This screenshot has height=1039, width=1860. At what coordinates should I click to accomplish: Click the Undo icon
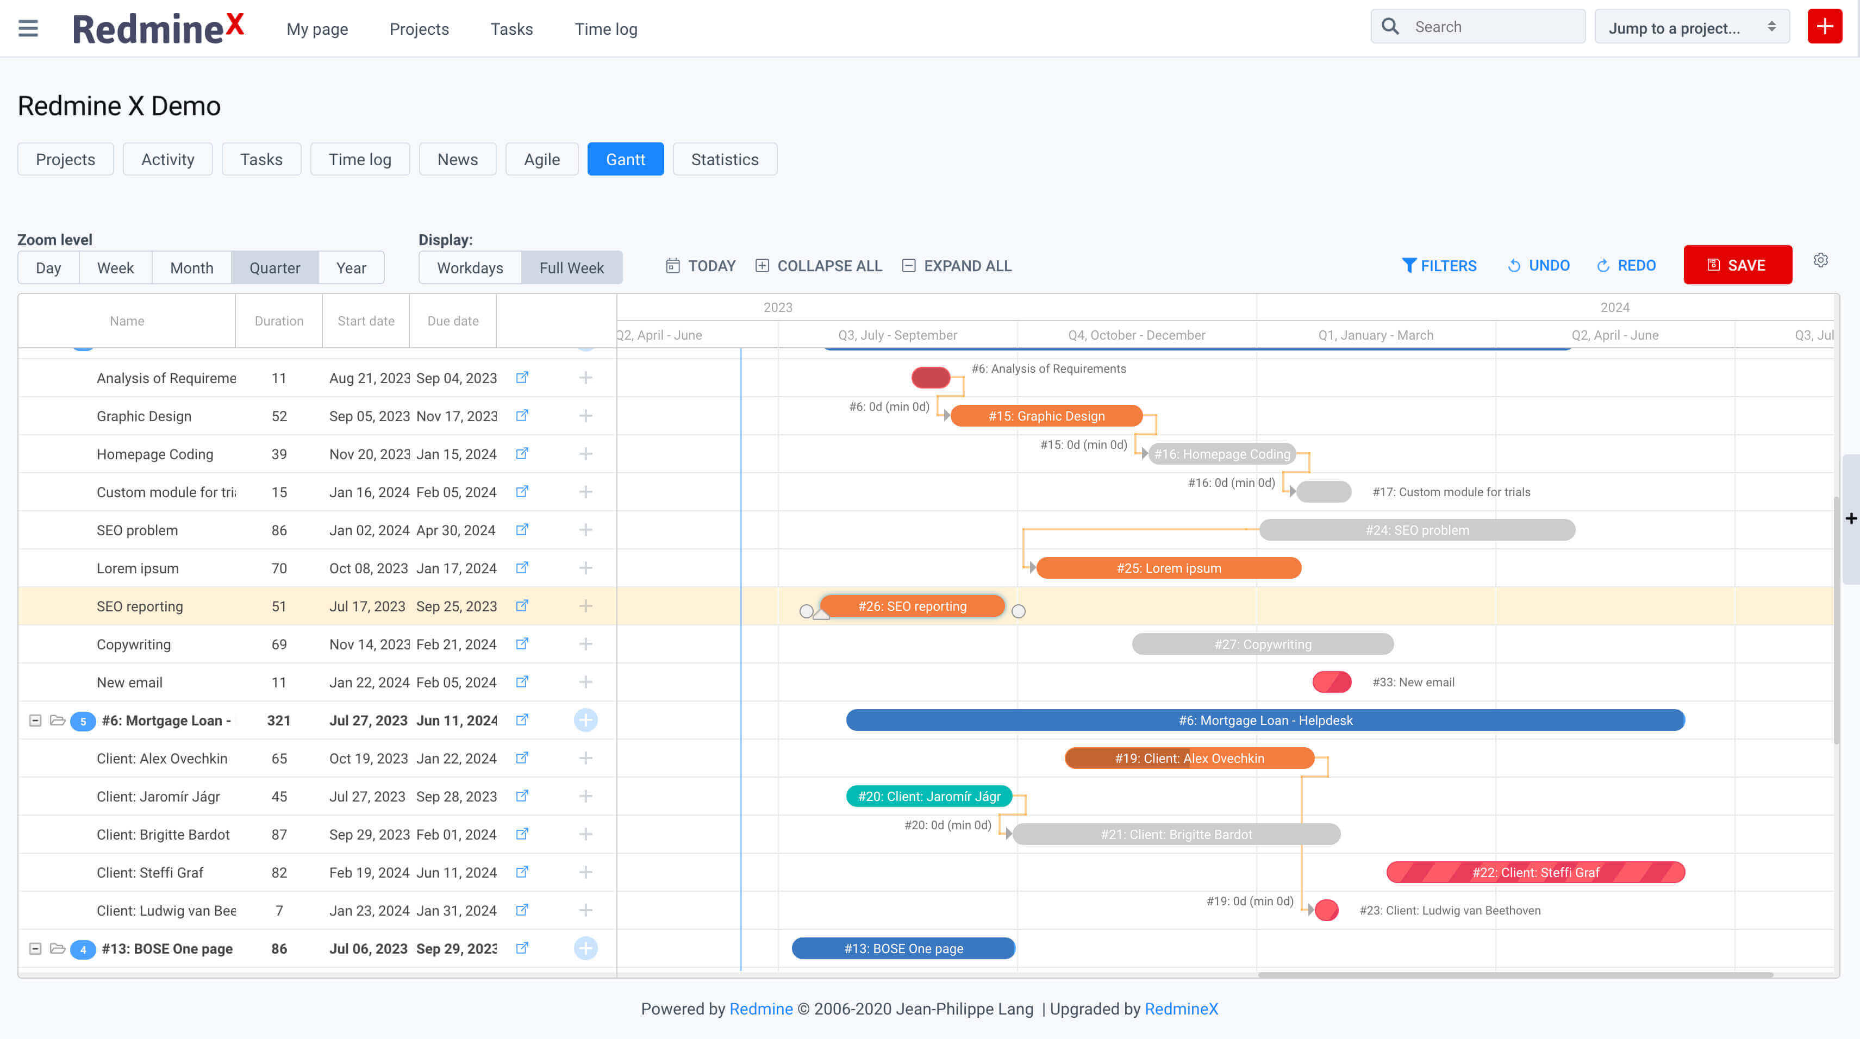click(1514, 265)
